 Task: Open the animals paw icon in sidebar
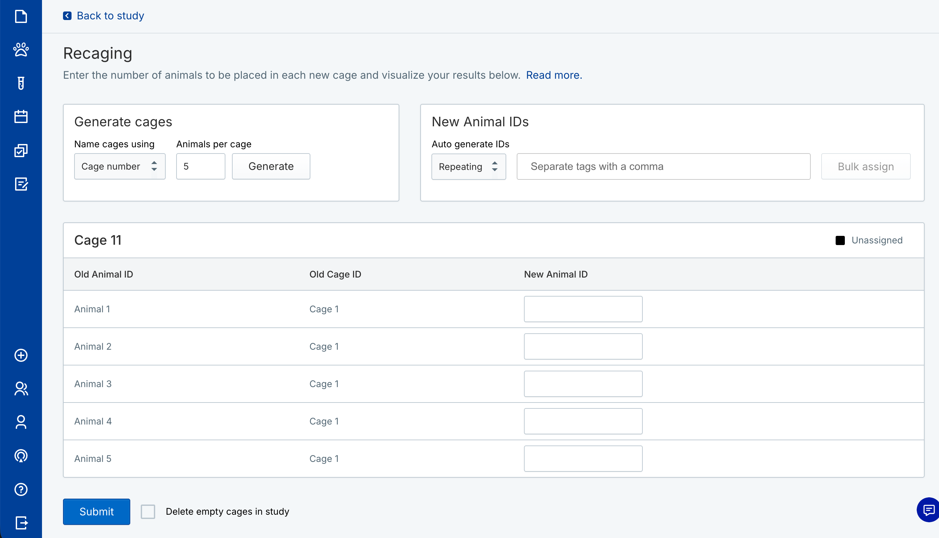point(21,50)
